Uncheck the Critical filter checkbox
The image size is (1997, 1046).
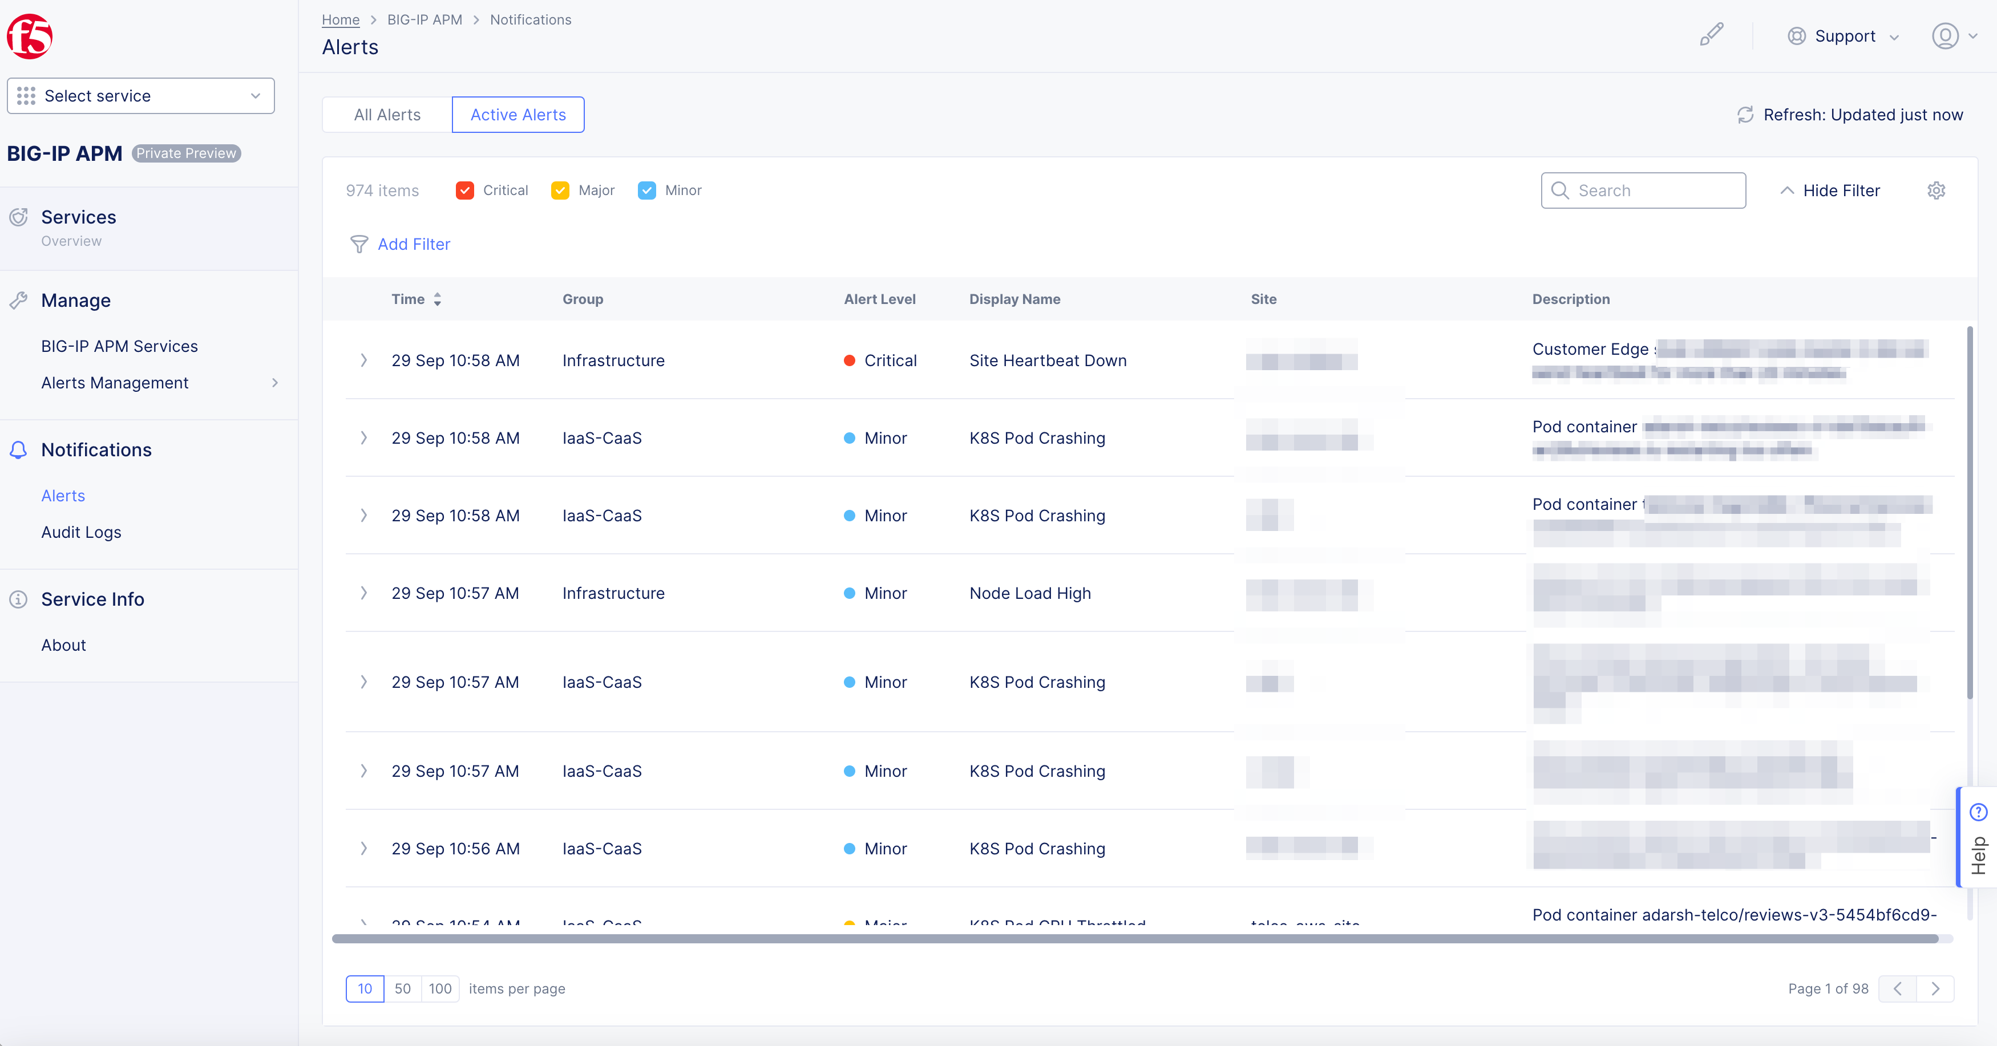[464, 190]
